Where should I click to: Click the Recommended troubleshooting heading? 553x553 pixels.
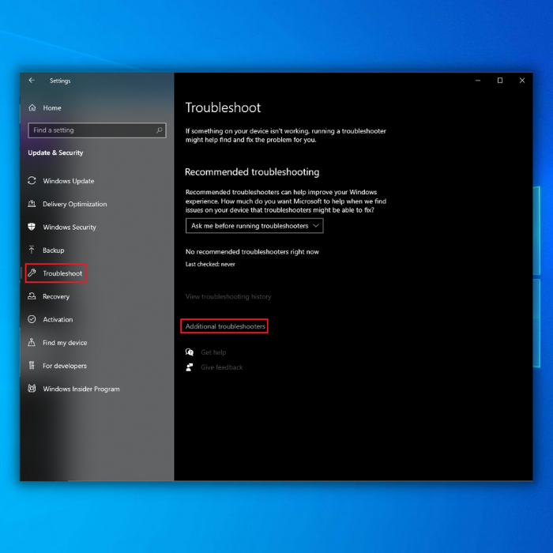[252, 171]
